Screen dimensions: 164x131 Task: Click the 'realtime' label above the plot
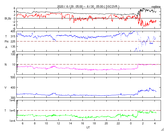[x=156, y=7]
